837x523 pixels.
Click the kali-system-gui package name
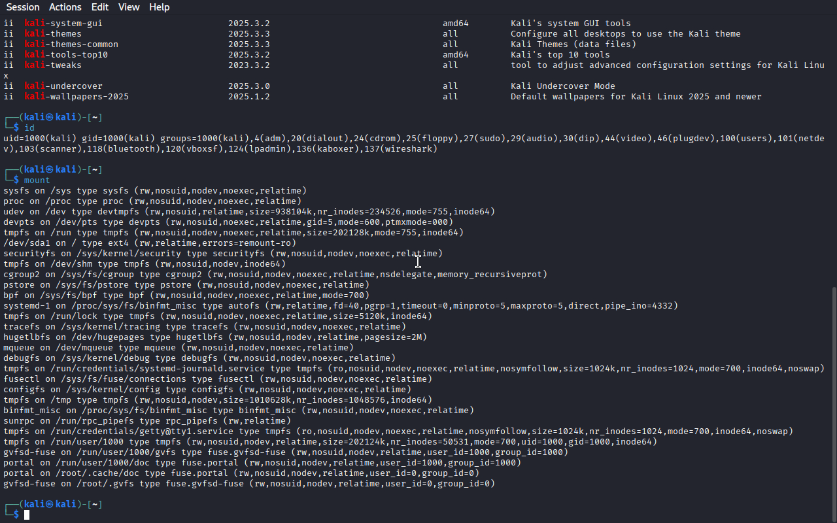[63, 24]
